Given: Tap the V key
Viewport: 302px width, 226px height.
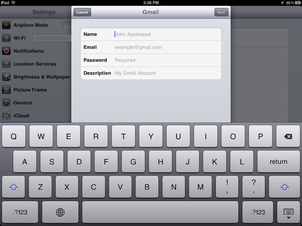Looking at the screenshot, I should click(x=120, y=187).
